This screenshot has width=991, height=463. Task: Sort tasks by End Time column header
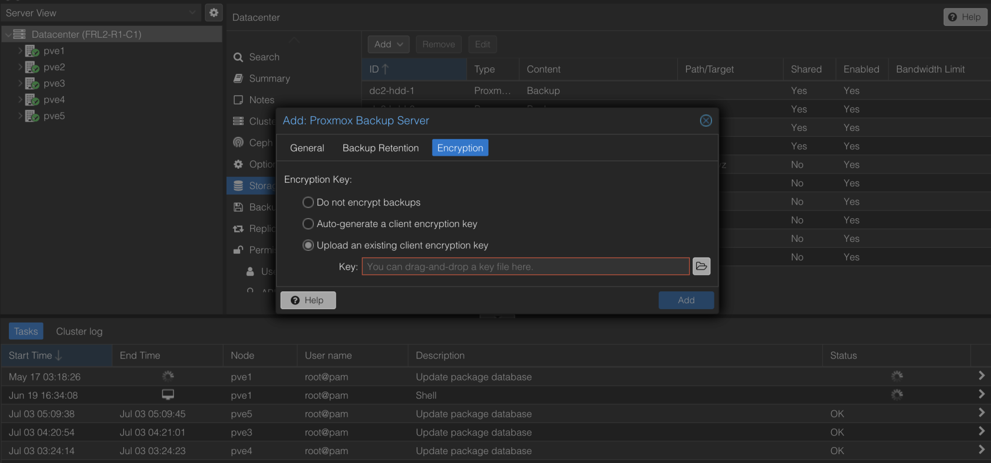pos(168,356)
